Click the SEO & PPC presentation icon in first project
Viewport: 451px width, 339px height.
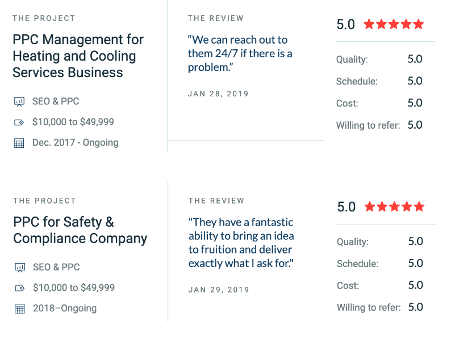point(19,102)
